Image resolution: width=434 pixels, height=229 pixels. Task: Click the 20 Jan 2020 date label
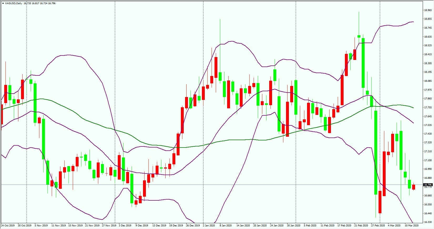click(x=260, y=226)
